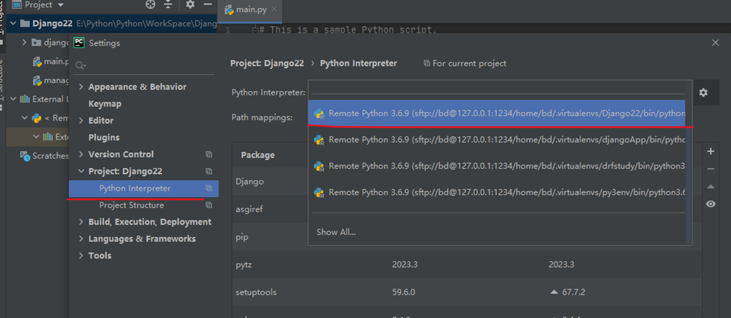Screen dimensions: 731x318
Task: Open the Project view dropdown
Action: coord(60,5)
